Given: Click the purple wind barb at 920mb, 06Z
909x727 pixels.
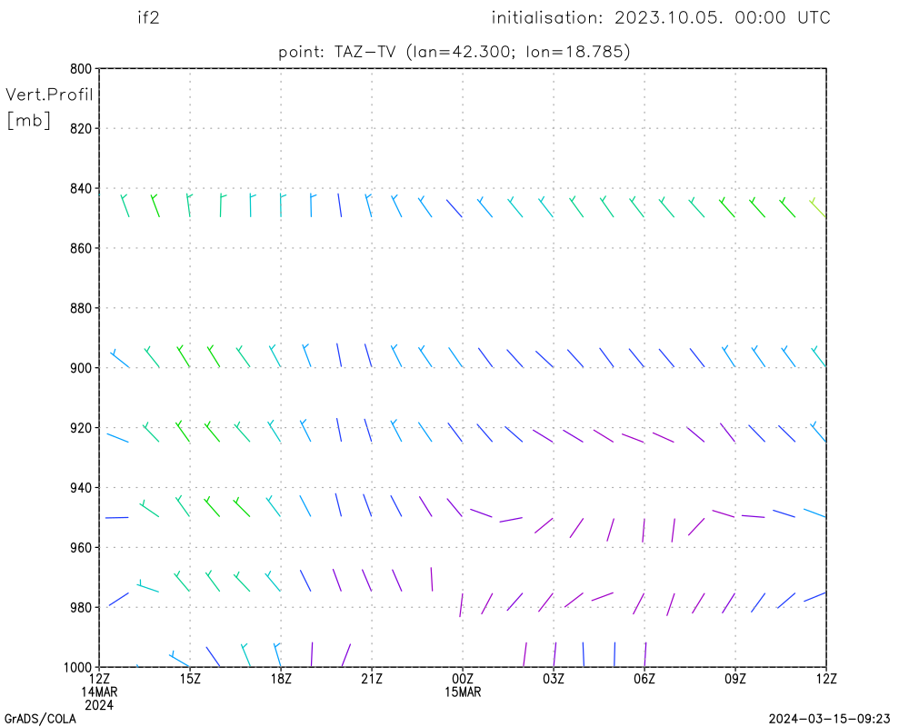Looking at the screenshot, I should pos(633,438).
